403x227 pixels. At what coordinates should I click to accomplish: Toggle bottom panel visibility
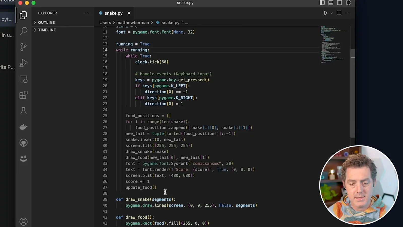point(331,3)
